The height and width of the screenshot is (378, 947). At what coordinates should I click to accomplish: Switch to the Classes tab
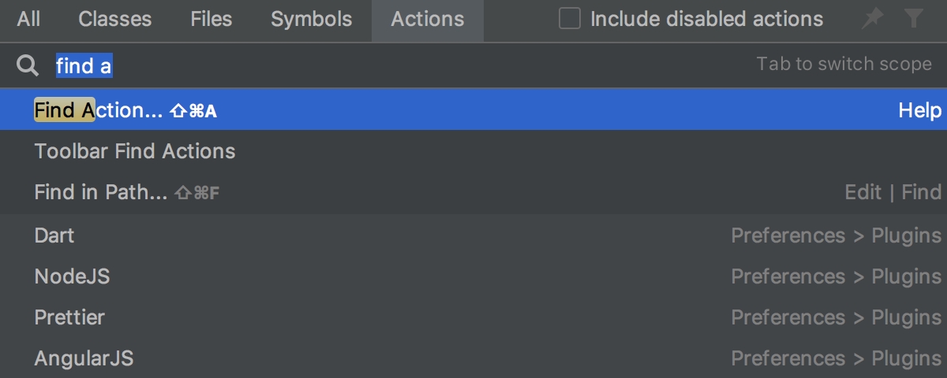[x=115, y=20]
